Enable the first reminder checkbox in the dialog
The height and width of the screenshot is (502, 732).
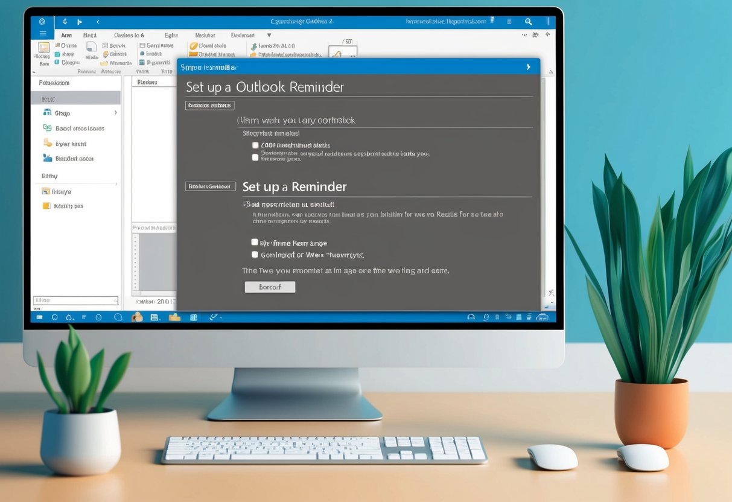click(x=255, y=145)
